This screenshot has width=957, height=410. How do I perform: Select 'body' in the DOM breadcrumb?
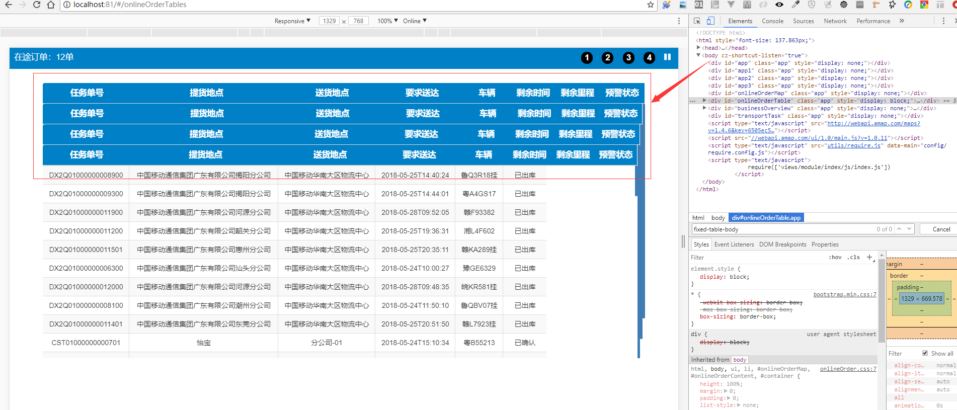pyautogui.click(x=718, y=218)
